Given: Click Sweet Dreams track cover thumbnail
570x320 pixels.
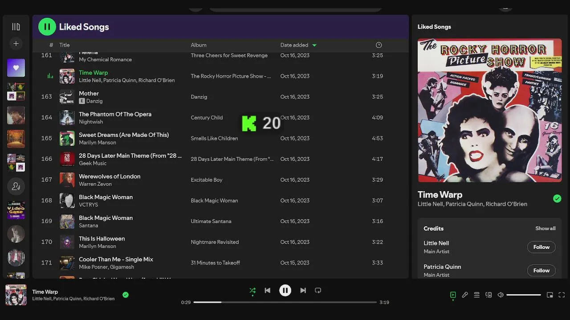Looking at the screenshot, I should [x=67, y=138].
